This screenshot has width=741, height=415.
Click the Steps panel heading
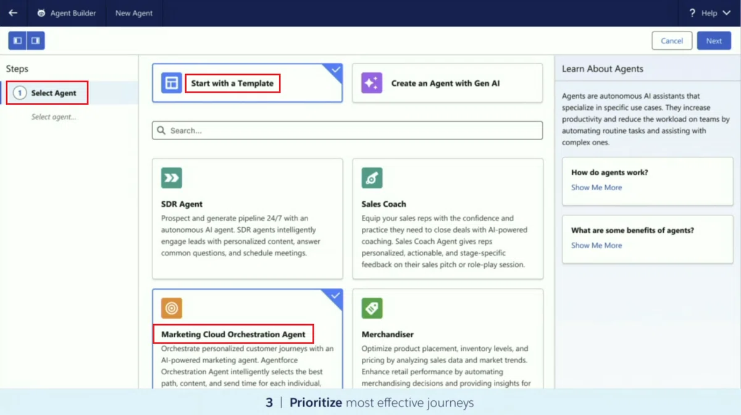coord(17,69)
